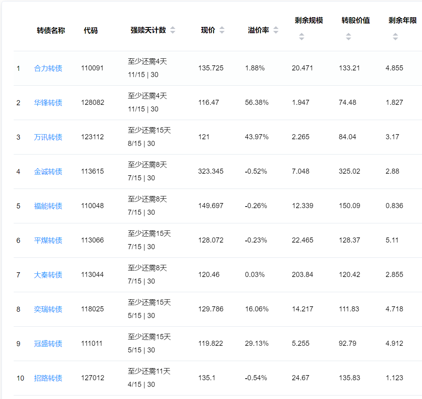Open the 平煤转债 link
The width and height of the screenshot is (422, 399).
[x=48, y=241]
